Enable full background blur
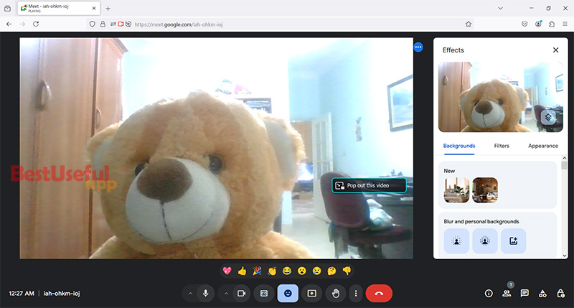 [x=485, y=241]
